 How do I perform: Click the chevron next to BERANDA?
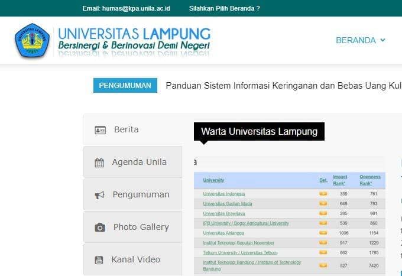[x=382, y=40]
